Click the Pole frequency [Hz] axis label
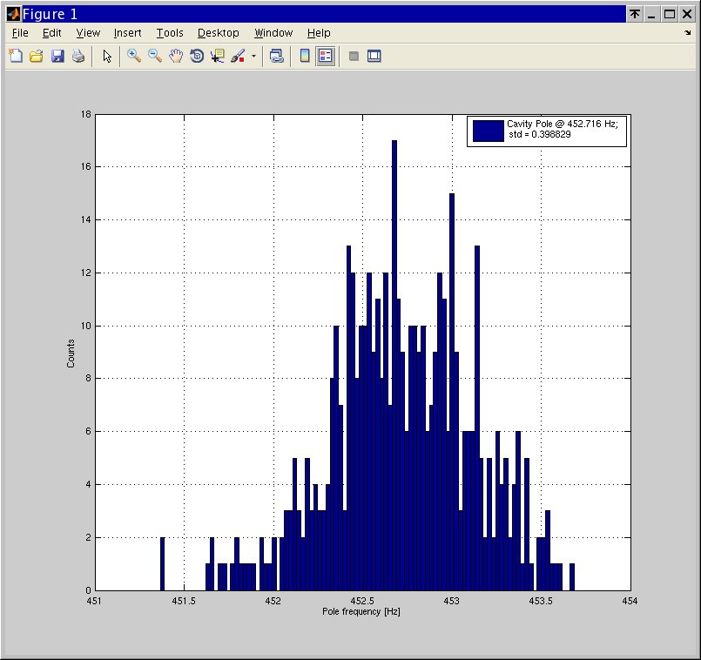Image resolution: width=701 pixels, height=660 pixels. (361, 611)
